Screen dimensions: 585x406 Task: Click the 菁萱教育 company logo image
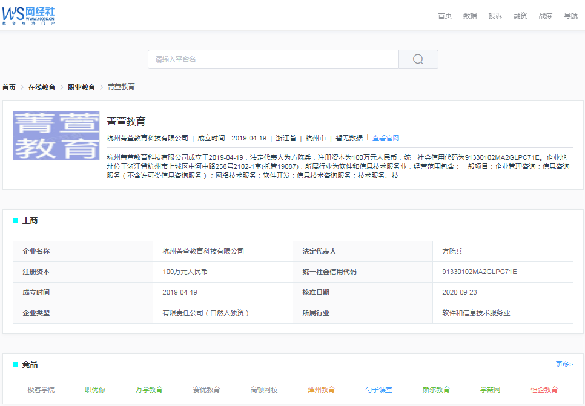[56, 136]
